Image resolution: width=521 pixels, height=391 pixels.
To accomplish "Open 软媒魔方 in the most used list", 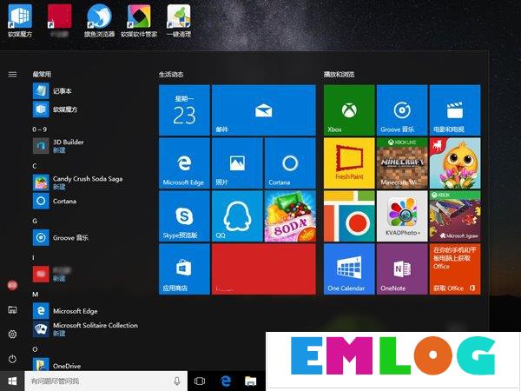I will click(x=88, y=109).
